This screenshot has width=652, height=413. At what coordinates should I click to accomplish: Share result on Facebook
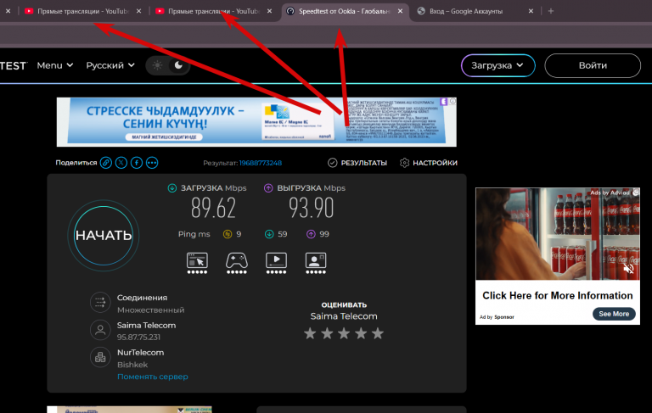[137, 163]
